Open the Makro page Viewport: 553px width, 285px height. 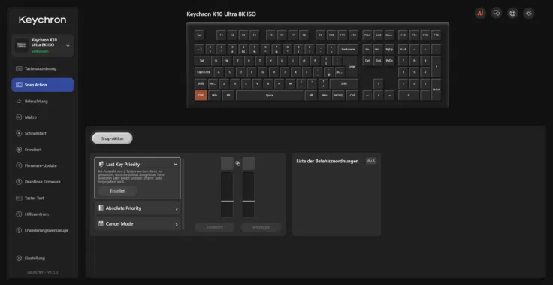tap(42, 117)
